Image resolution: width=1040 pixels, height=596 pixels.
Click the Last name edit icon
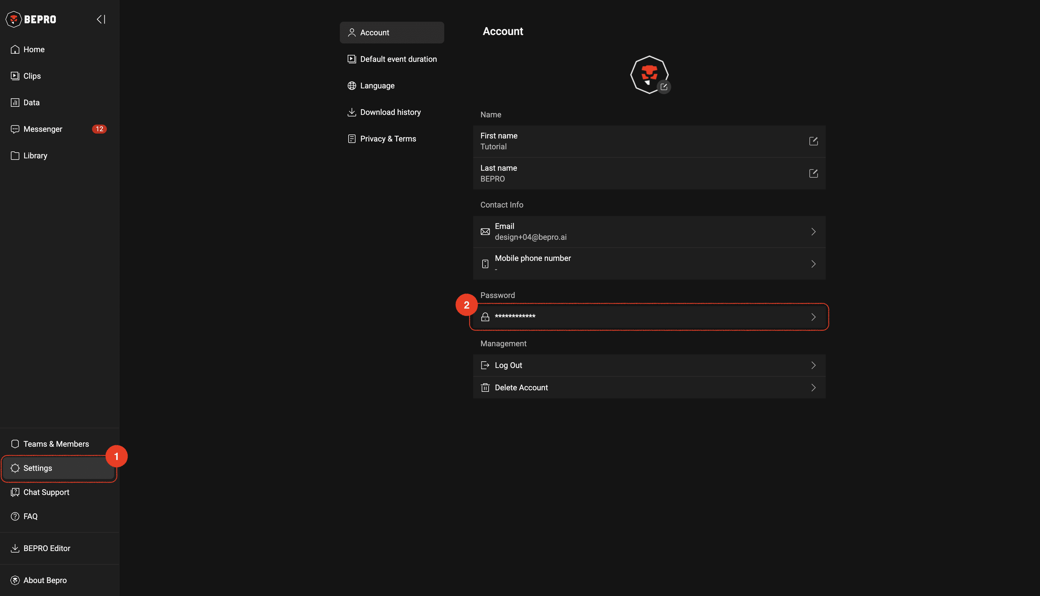point(813,173)
